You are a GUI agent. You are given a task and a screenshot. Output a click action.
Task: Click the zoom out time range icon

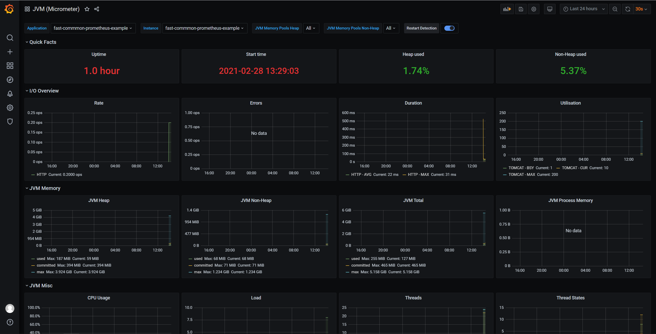615,9
